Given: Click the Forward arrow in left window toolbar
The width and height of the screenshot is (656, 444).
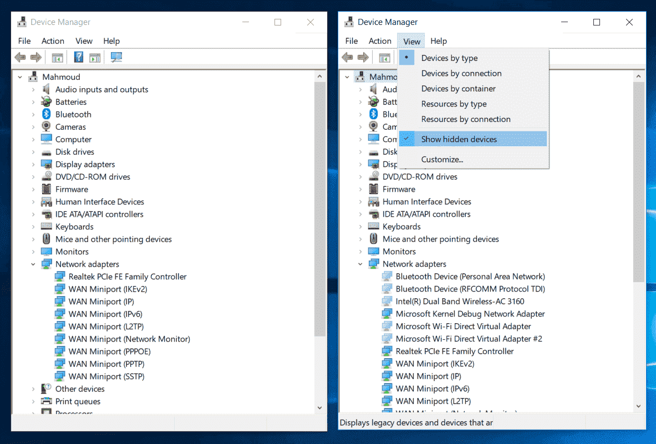Looking at the screenshot, I should point(36,57).
